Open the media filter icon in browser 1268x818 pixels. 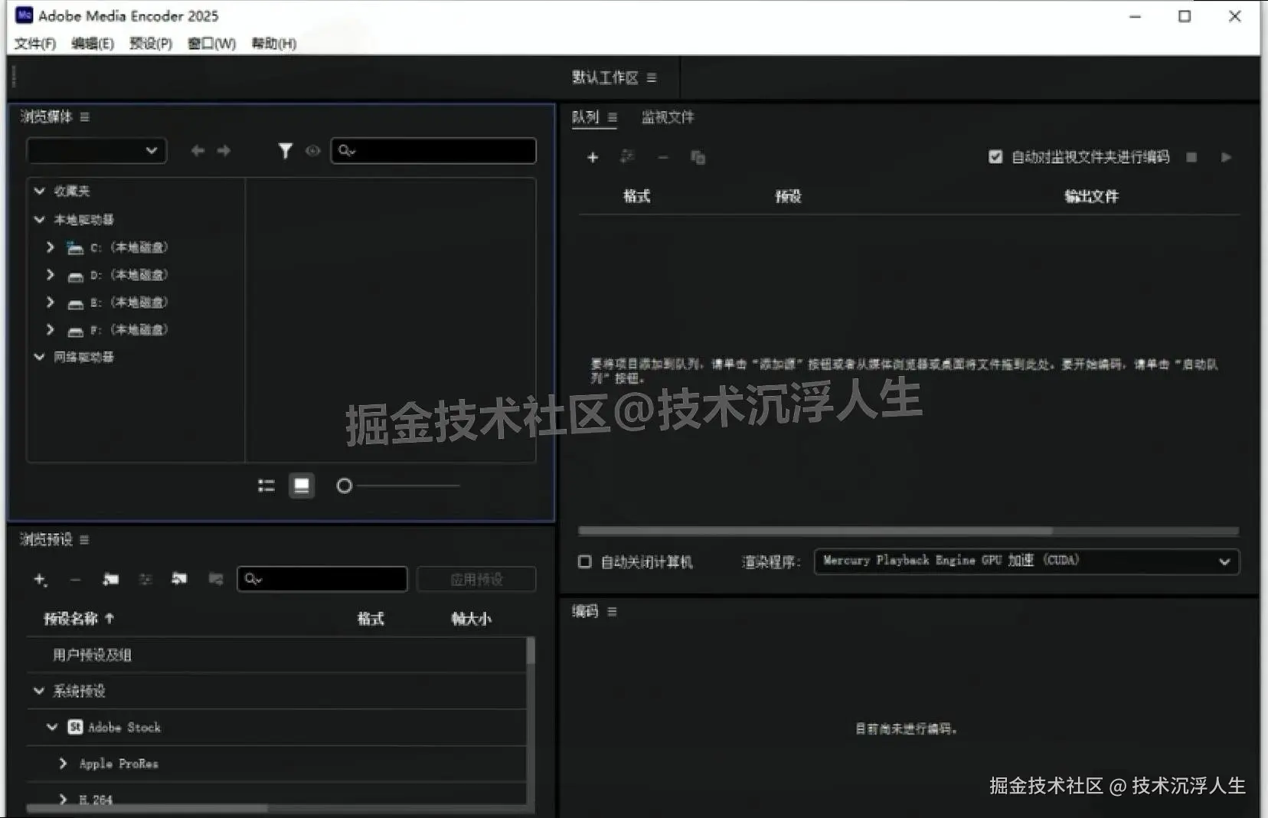coord(286,150)
